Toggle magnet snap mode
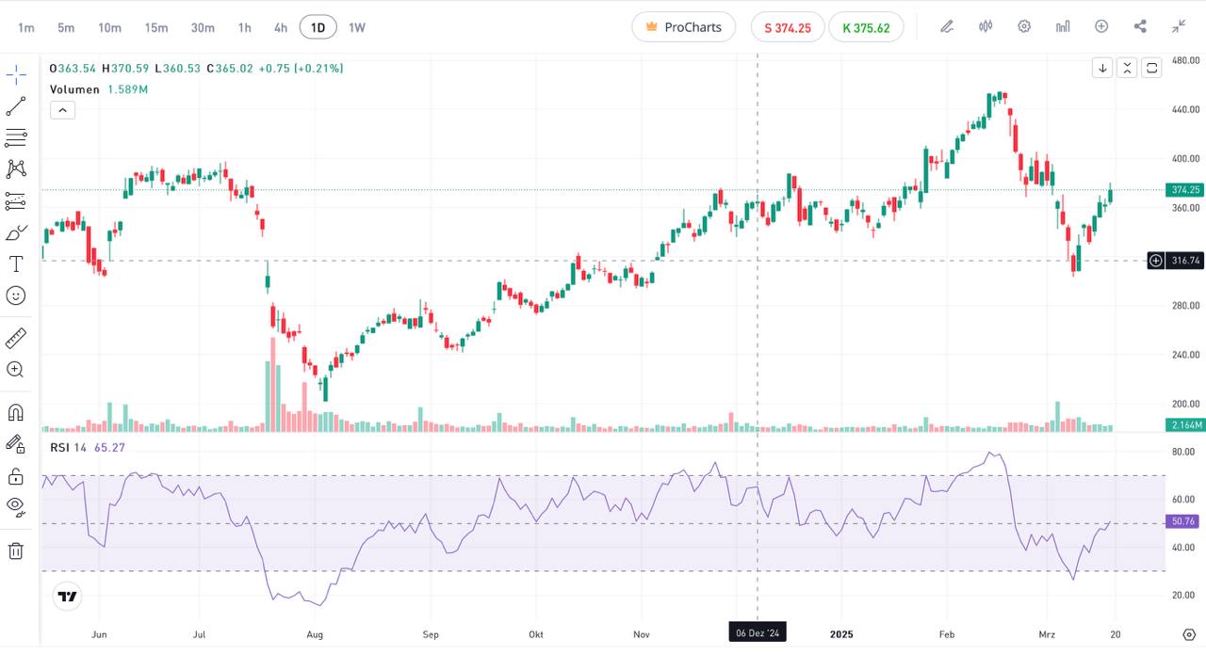 click(x=16, y=412)
